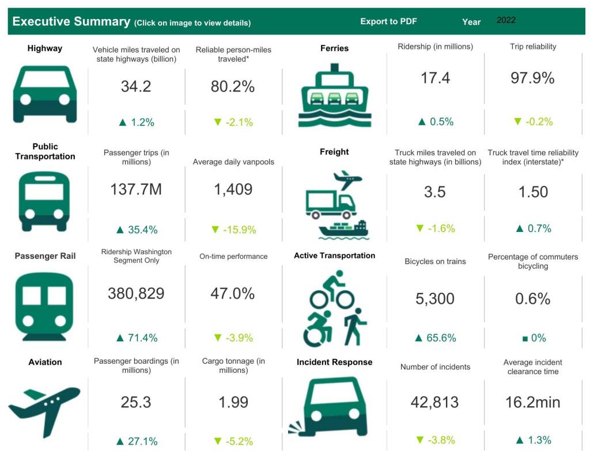Select the 16.2min average clearance time

pyautogui.click(x=532, y=402)
